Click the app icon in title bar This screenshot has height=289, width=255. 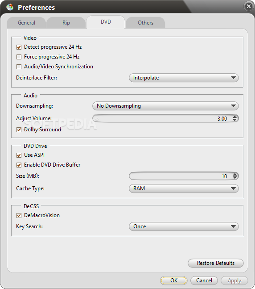10,7
